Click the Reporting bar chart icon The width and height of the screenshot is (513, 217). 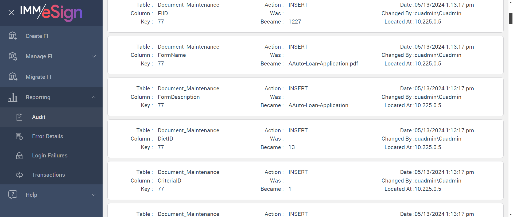pyautogui.click(x=13, y=97)
